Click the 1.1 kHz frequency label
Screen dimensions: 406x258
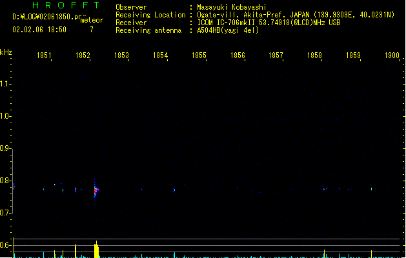(x=5, y=84)
